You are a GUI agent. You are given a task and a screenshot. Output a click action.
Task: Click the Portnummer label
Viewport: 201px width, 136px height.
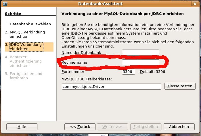point(73,72)
